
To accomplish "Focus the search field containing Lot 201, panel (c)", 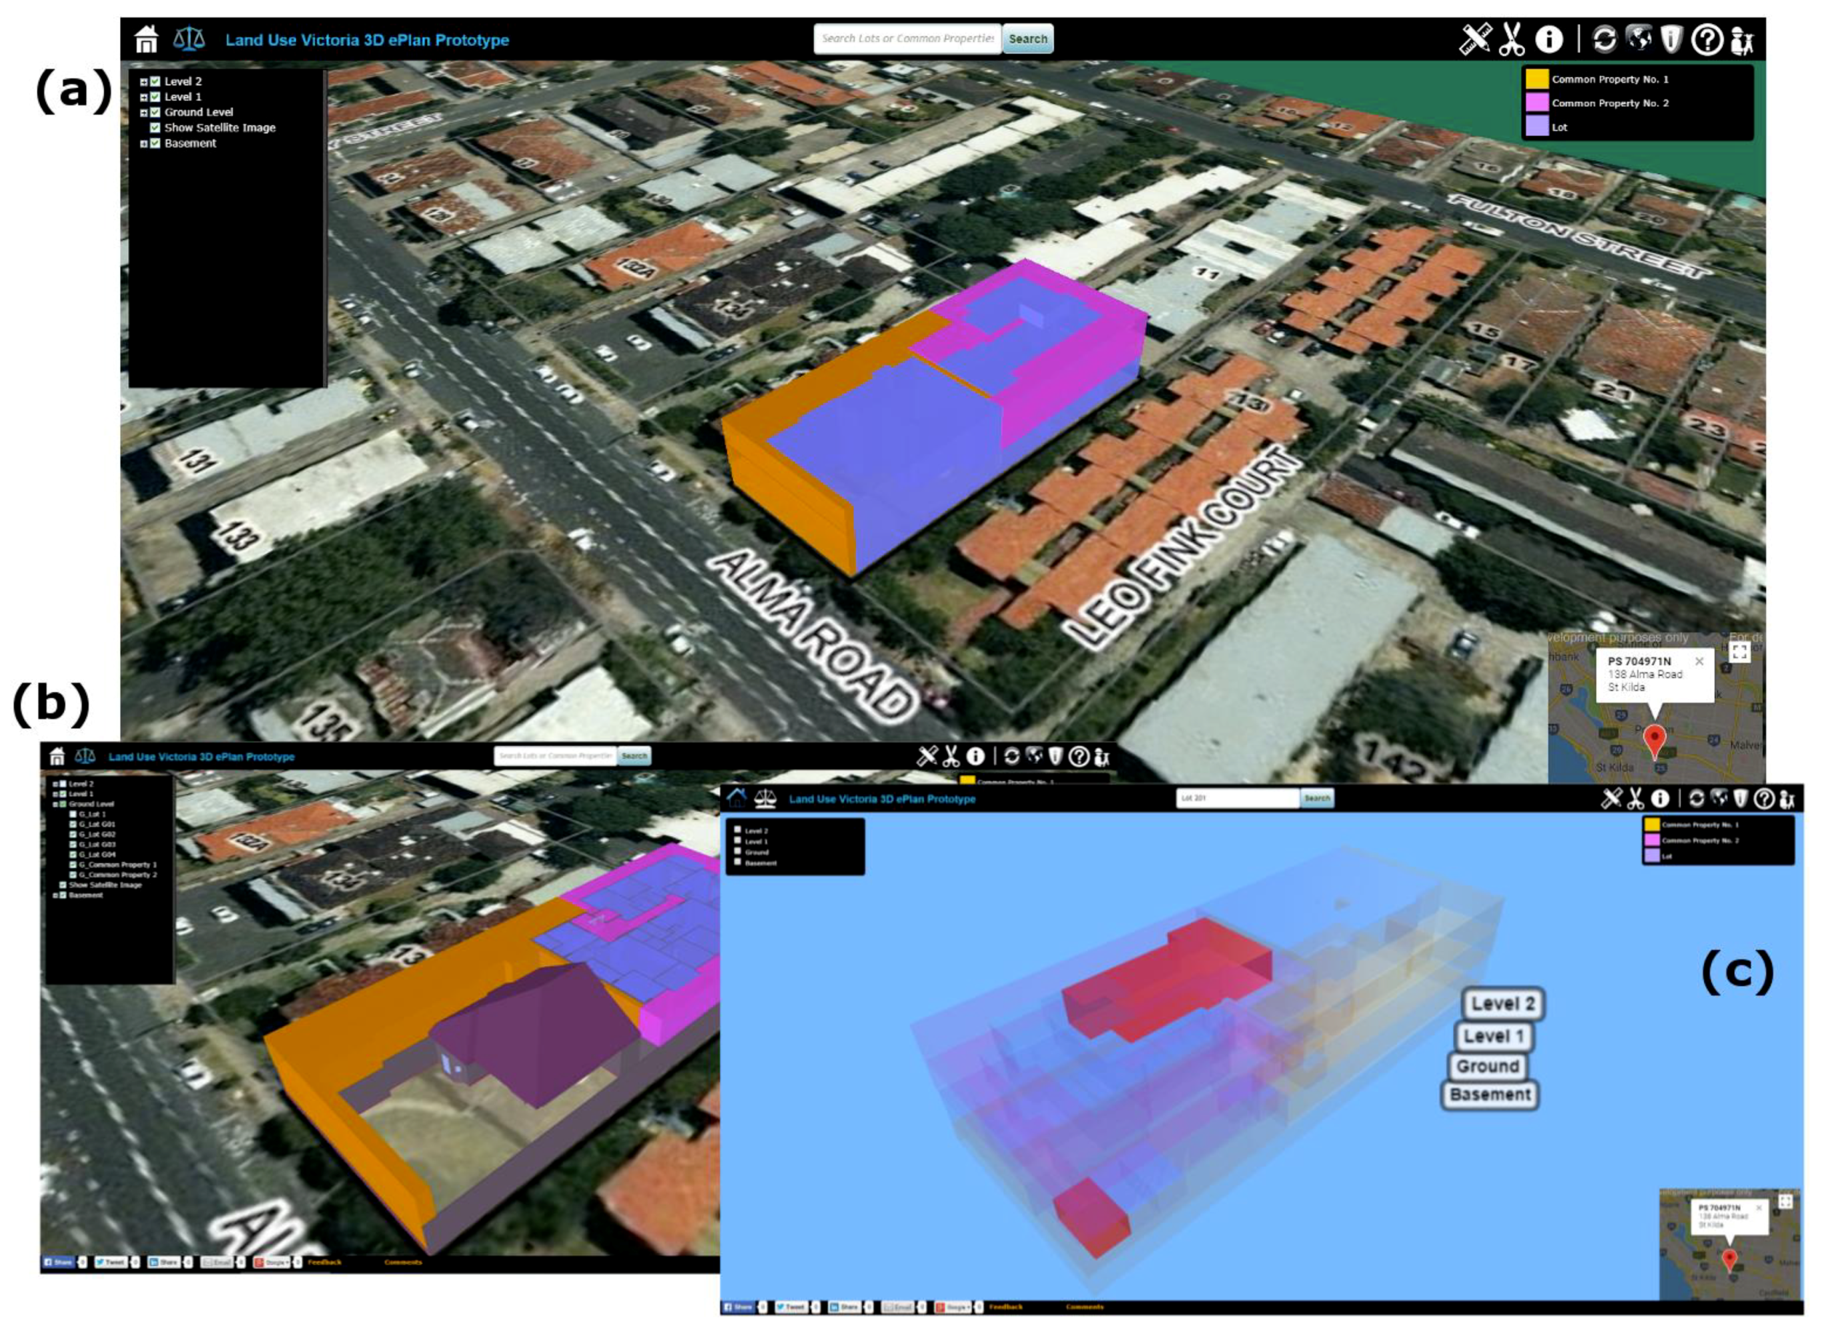I will click(x=1238, y=798).
